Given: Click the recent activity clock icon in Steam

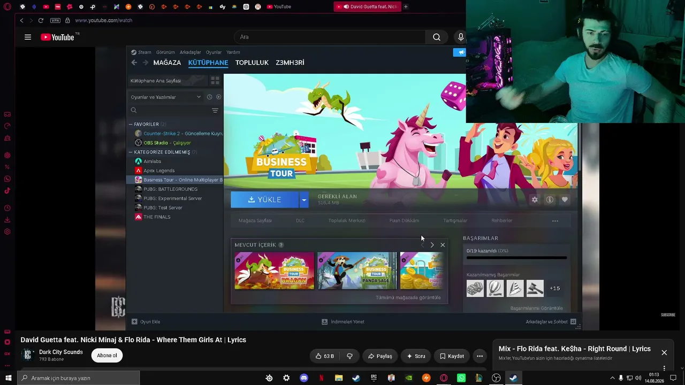Looking at the screenshot, I should pos(209,97).
